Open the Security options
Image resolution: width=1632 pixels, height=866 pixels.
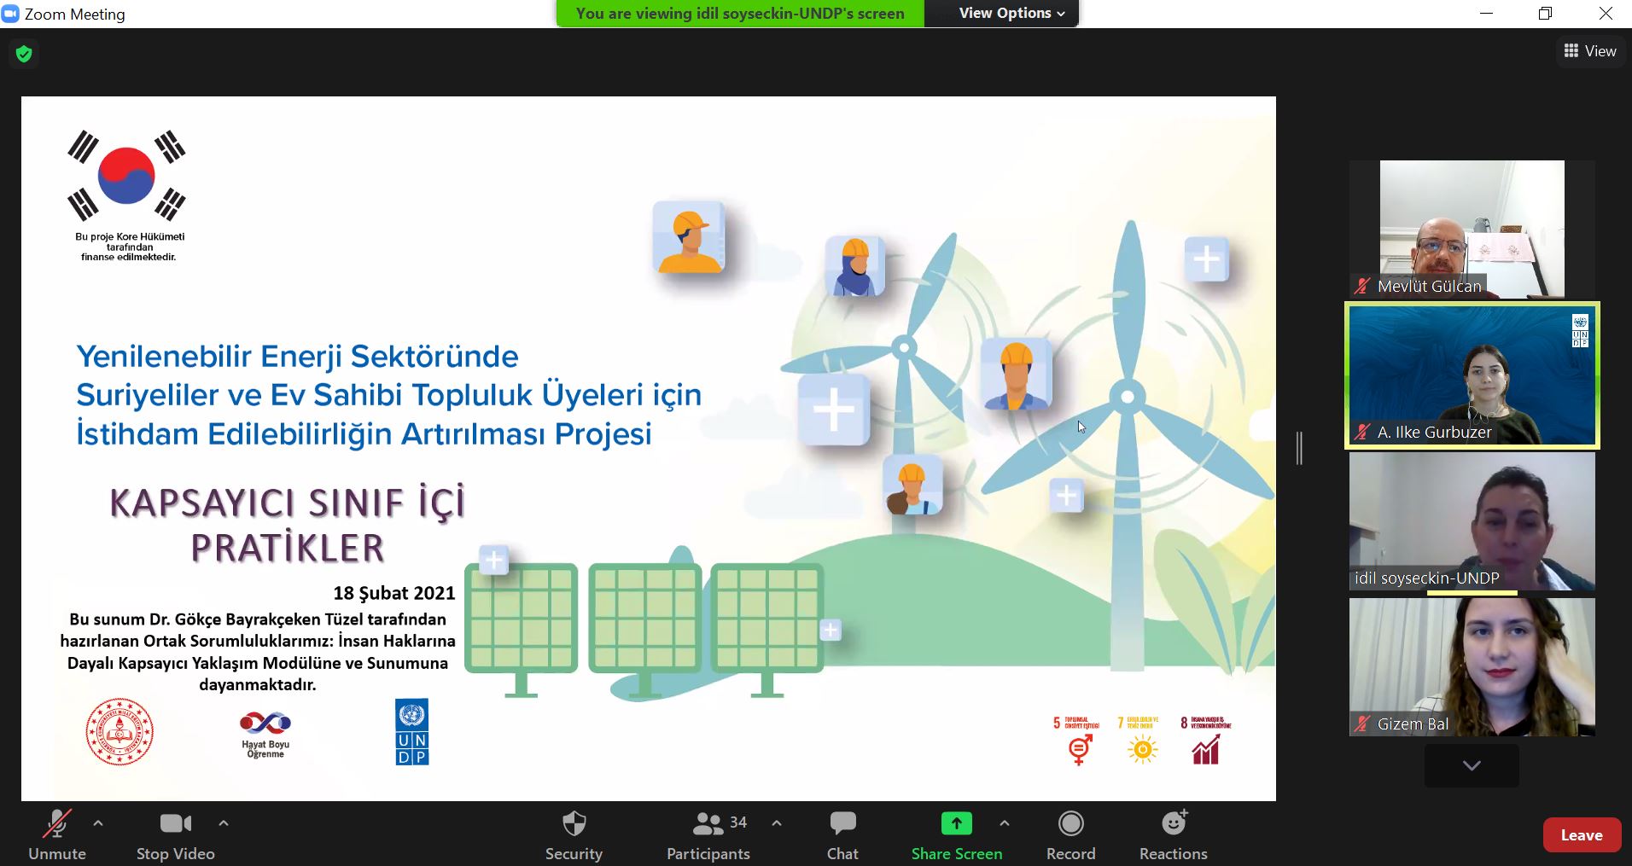pyautogui.click(x=574, y=835)
